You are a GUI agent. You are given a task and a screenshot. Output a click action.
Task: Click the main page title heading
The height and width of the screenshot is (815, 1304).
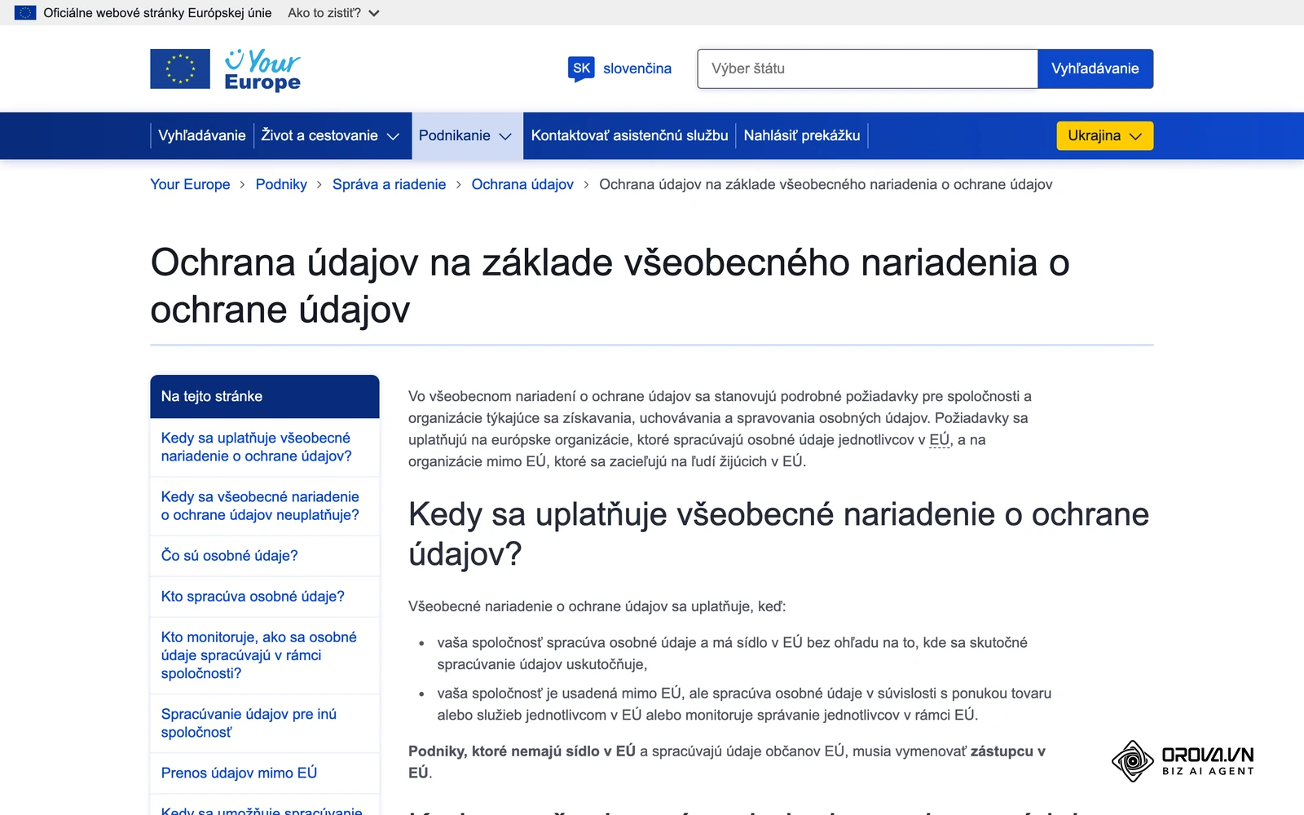pos(610,286)
